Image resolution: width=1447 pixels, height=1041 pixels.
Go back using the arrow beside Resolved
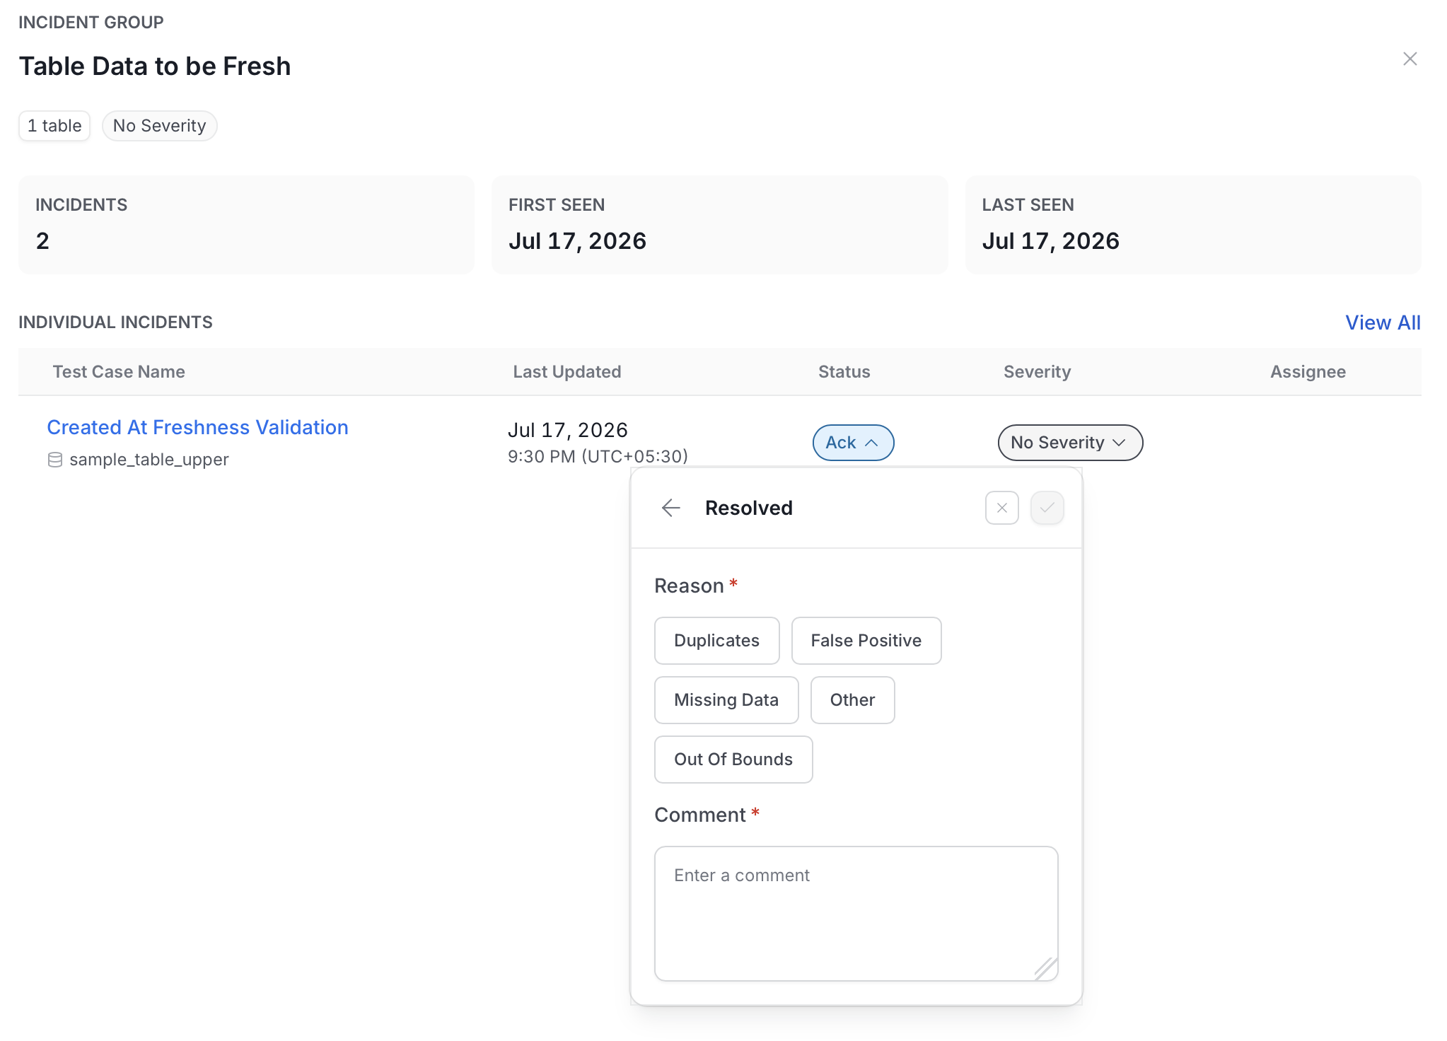coord(670,508)
